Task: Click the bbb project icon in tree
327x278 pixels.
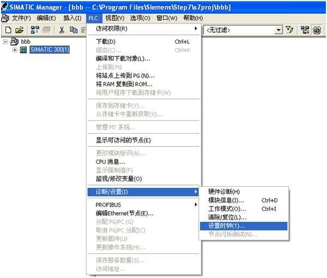Action: [15, 42]
